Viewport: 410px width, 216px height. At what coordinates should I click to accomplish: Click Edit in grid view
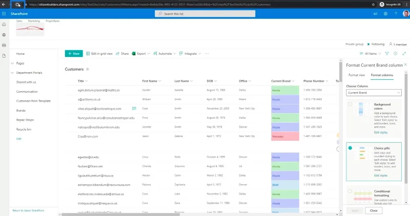(99, 54)
